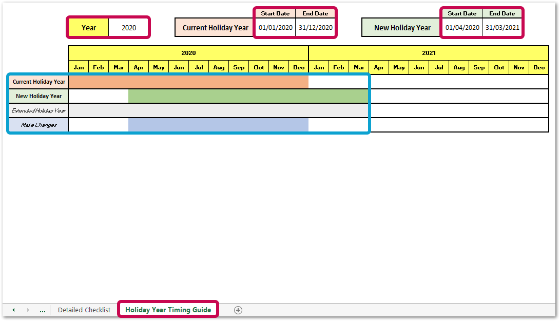Click the Current Holiday Year start date 01/01/2020
This screenshot has width=560, height=321.
(x=275, y=27)
